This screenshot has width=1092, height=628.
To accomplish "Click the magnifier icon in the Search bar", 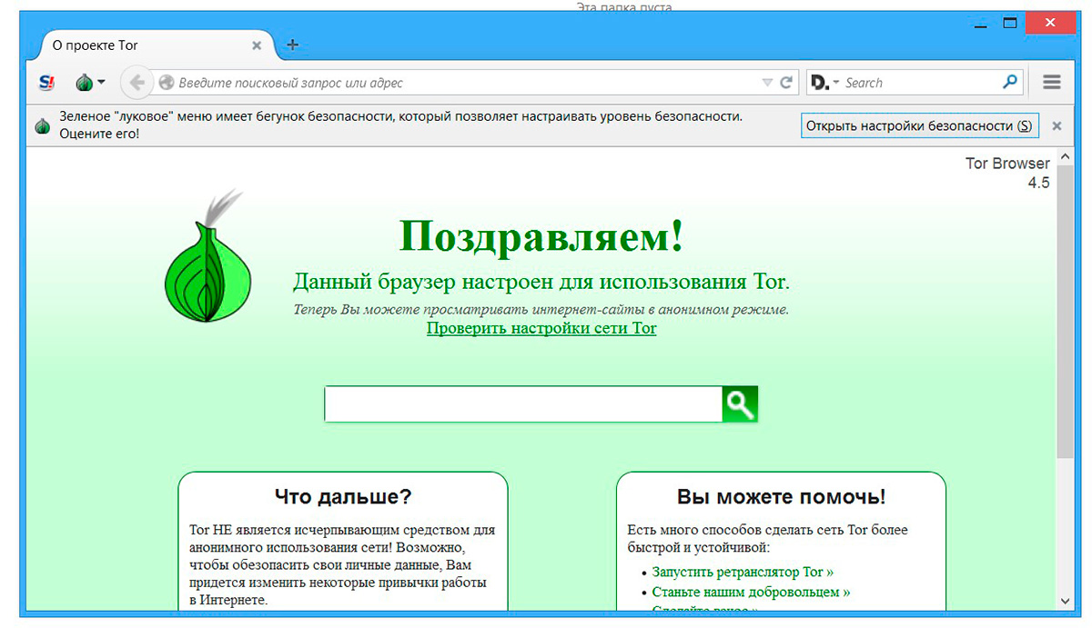I will [1010, 82].
